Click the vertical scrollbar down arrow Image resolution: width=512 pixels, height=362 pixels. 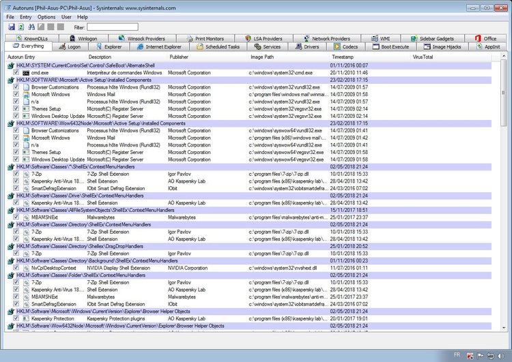tap(504, 328)
